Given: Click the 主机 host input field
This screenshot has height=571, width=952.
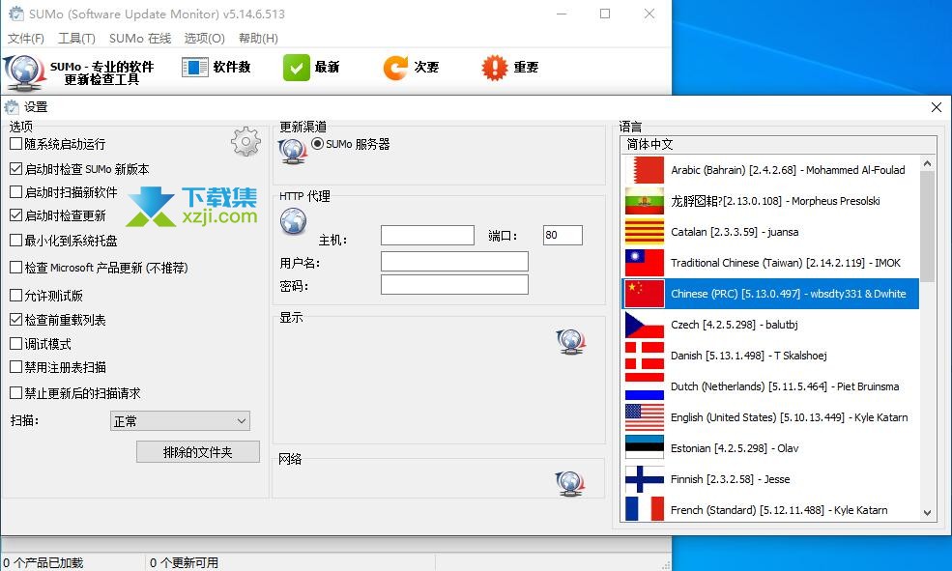Looking at the screenshot, I should pos(427,236).
